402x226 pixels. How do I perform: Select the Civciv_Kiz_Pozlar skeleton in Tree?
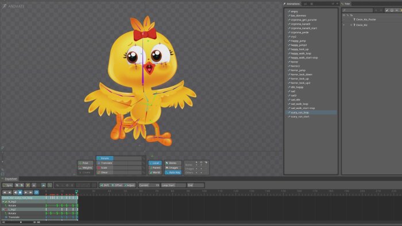pyautogui.click(x=366, y=20)
